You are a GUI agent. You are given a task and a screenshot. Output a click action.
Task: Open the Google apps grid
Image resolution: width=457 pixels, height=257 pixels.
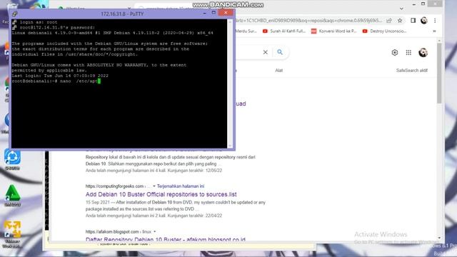pos(408,52)
